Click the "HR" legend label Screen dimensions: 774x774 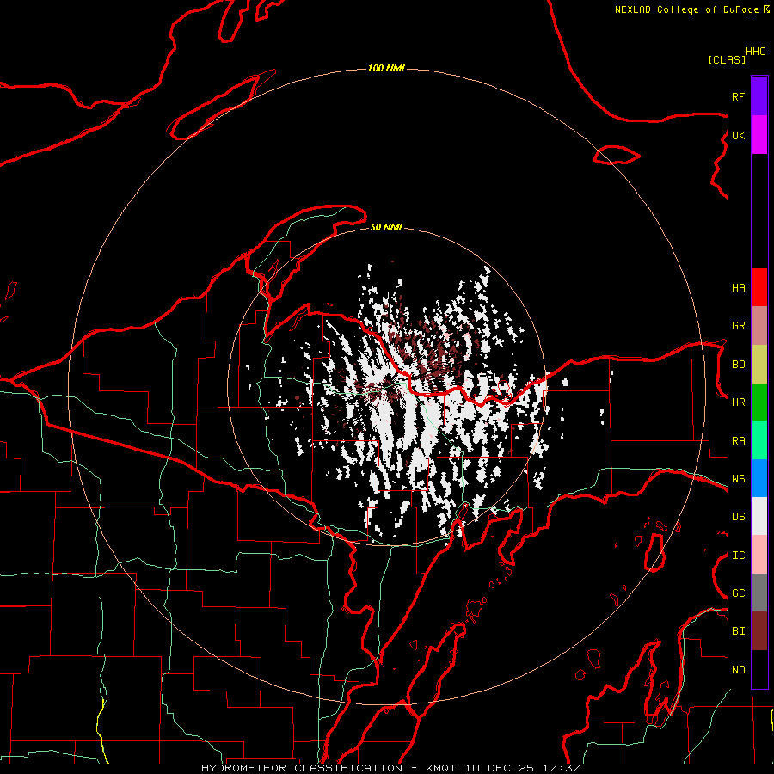[x=738, y=402]
